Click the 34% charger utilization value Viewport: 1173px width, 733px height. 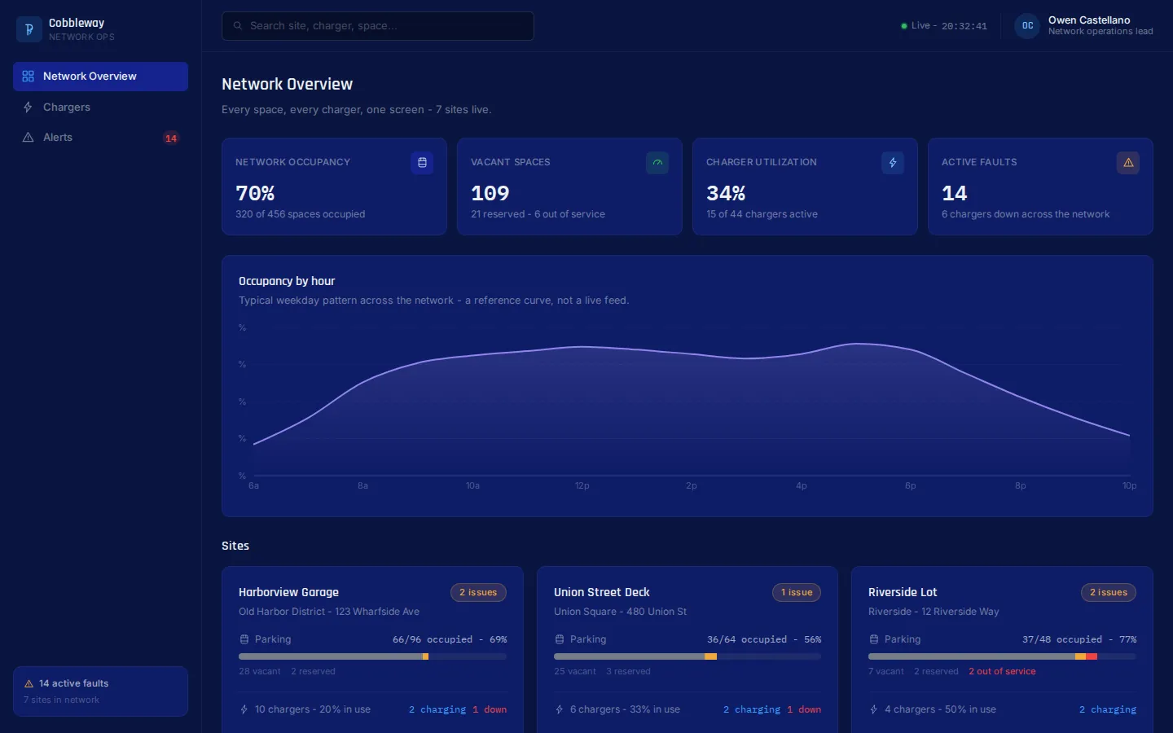point(726,194)
